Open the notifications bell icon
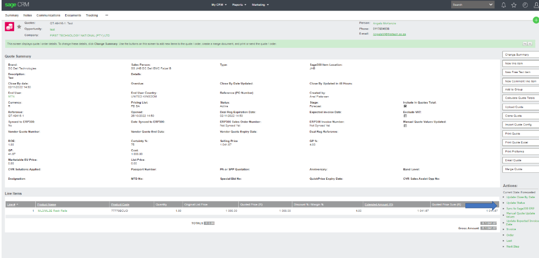The height and width of the screenshot is (258, 539). click(x=503, y=5)
